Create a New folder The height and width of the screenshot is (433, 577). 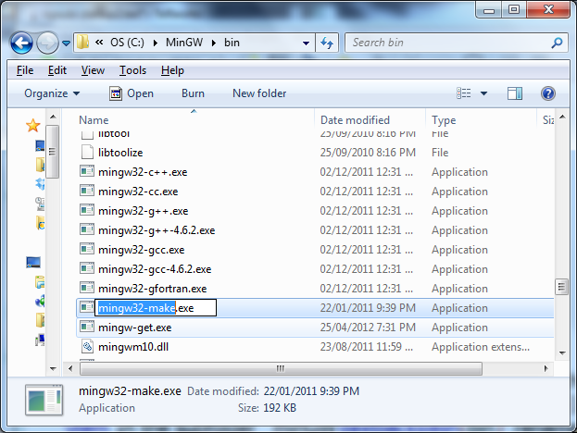259,93
